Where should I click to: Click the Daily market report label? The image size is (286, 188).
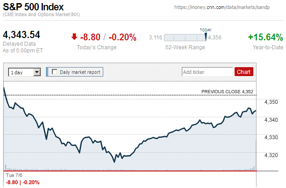tap(80, 72)
